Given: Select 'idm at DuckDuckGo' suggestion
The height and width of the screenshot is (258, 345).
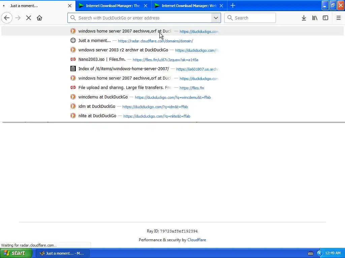Looking at the screenshot, I should (172, 106).
